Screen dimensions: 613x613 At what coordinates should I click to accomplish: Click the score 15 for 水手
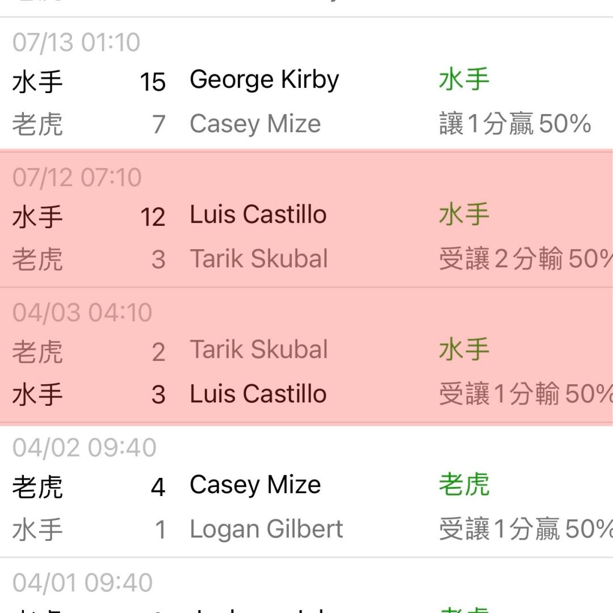coord(152,82)
